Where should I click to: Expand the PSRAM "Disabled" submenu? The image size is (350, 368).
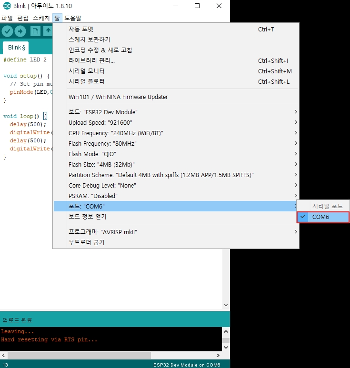coord(176,196)
